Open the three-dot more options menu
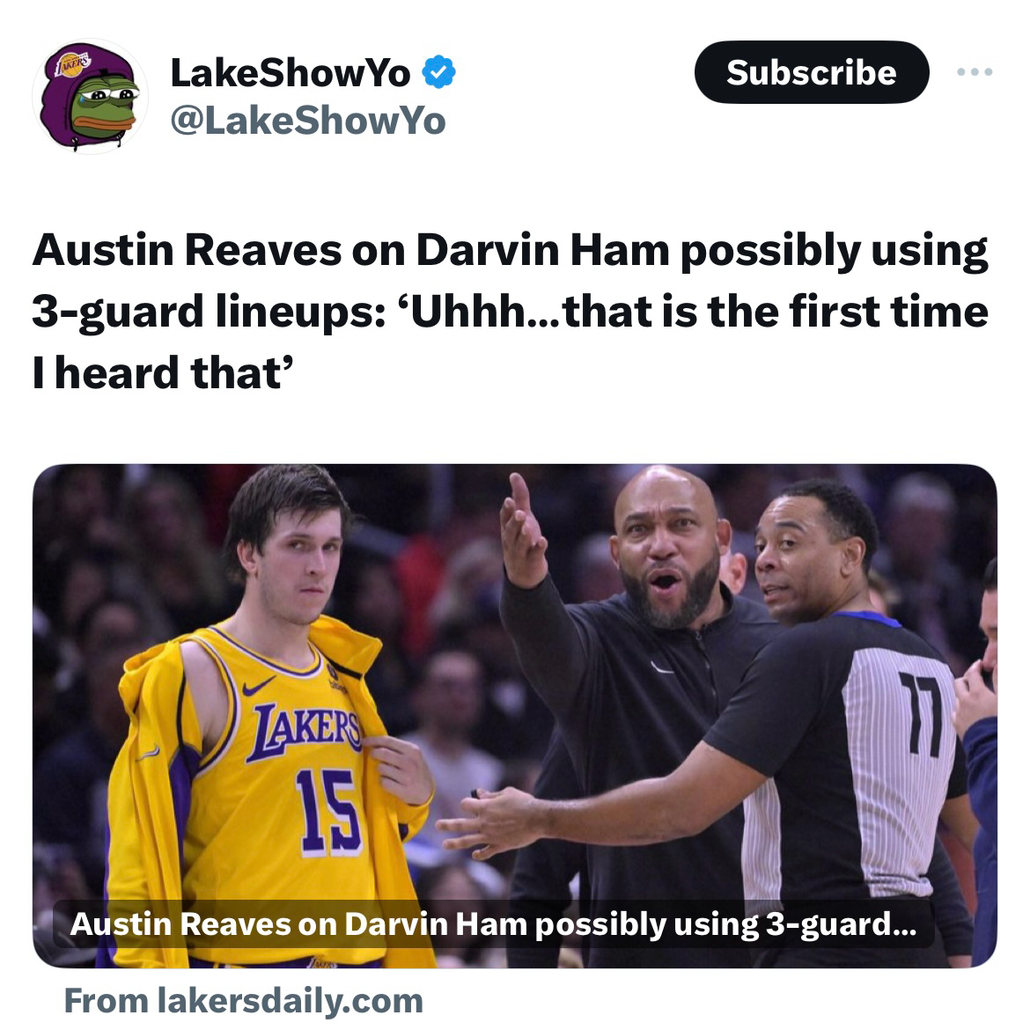 [x=975, y=71]
